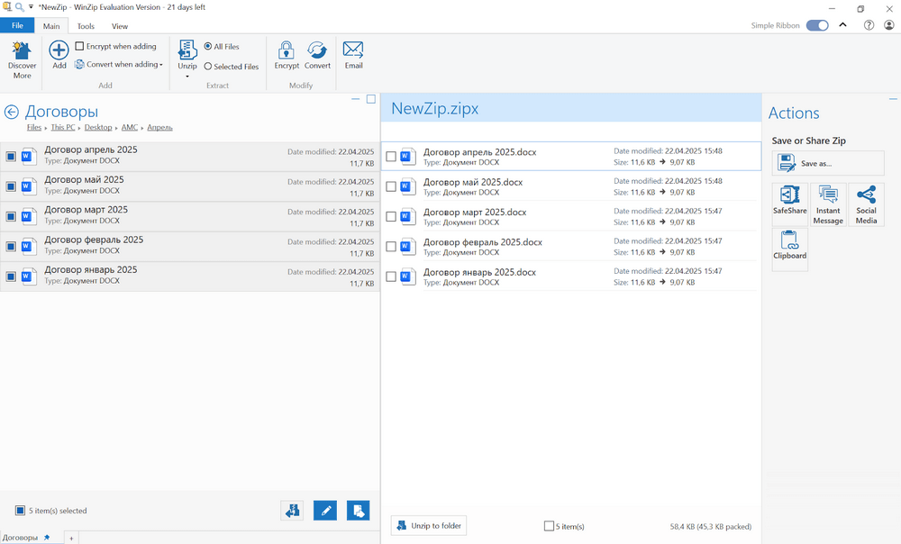
Task: Navigate to Files in breadcrumb
Action: pyautogui.click(x=34, y=128)
